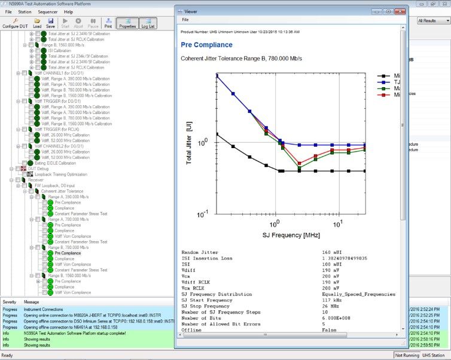The height and width of the screenshot is (360, 451).
Task: Open the Configure DUT tool
Action: coord(15,23)
